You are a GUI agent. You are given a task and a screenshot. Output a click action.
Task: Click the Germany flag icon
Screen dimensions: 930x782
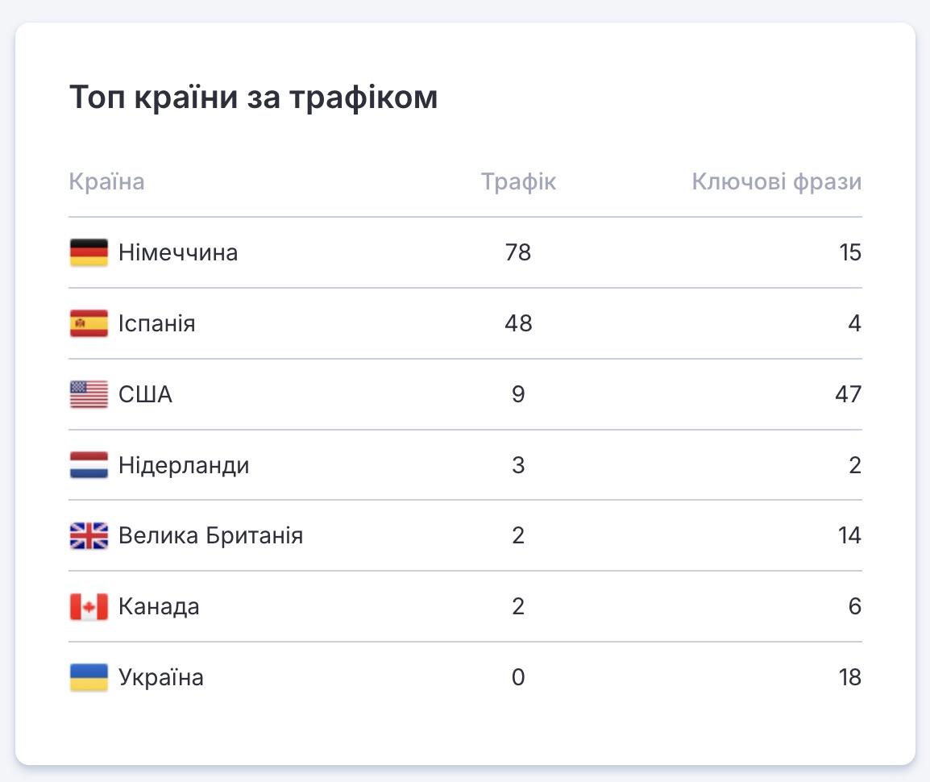pyautogui.click(x=89, y=253)
